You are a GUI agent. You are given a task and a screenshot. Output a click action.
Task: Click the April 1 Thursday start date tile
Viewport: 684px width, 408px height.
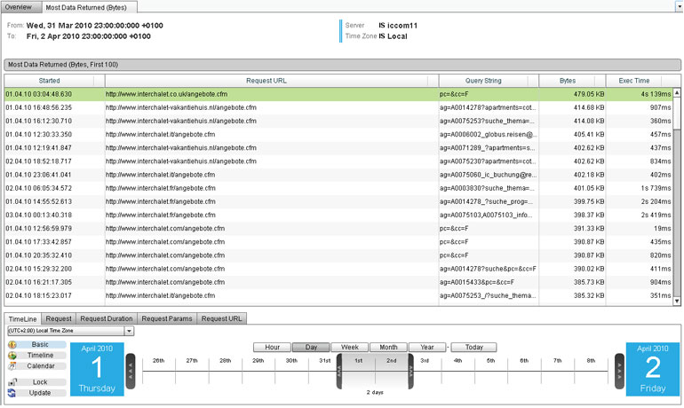[x=97, y=369]
